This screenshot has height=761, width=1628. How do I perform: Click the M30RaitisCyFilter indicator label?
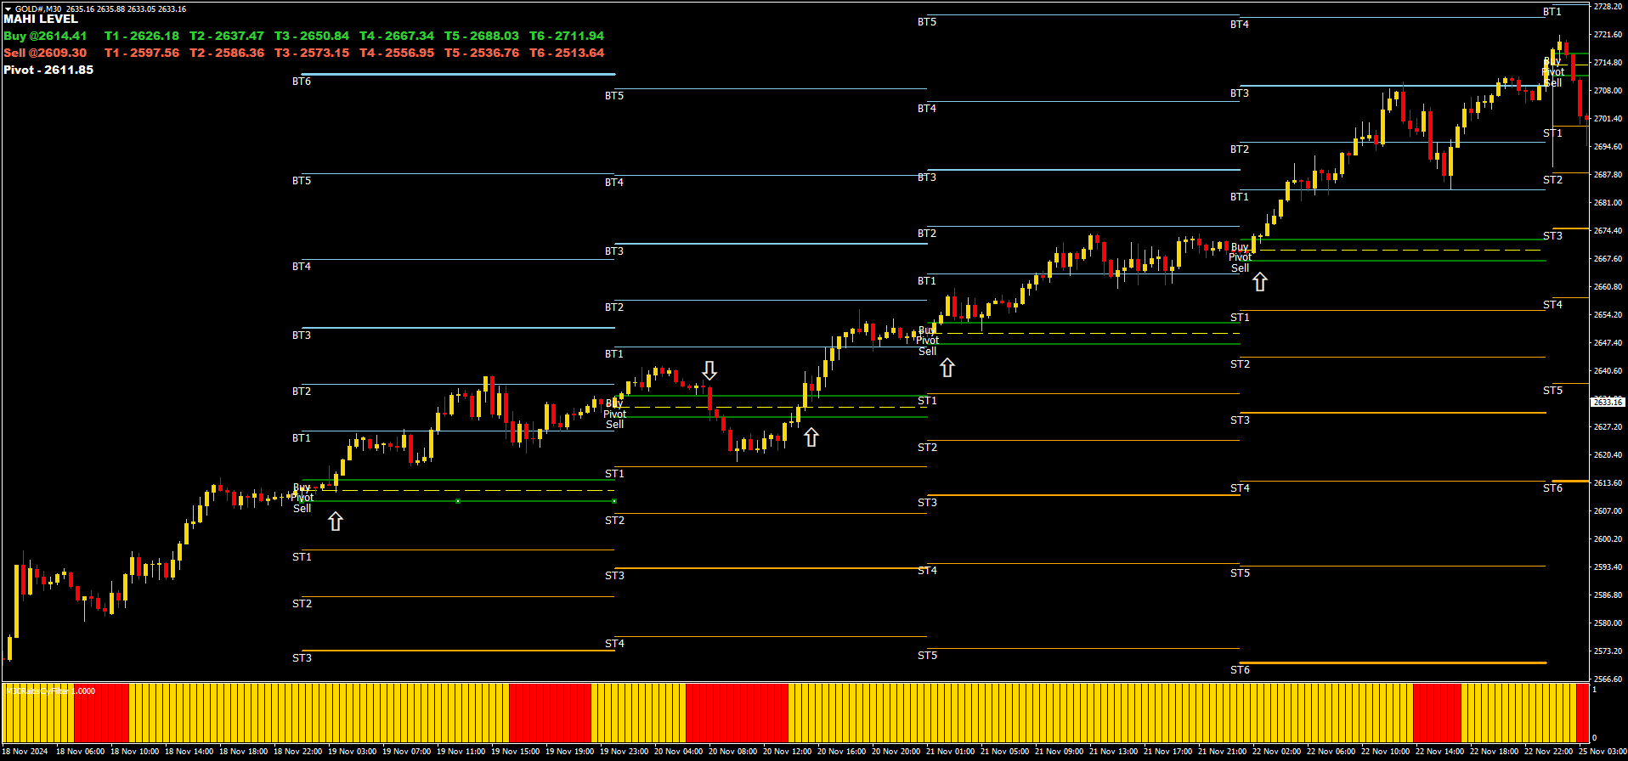(50, 691)
